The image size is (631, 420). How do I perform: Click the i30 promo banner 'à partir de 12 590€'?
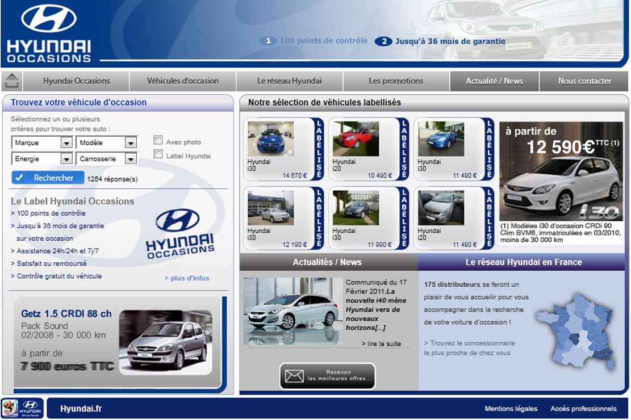click(561, 183)
